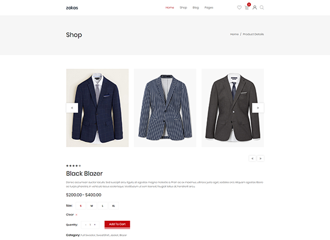Open the wishlist heart icon

[x=239, y=8]
